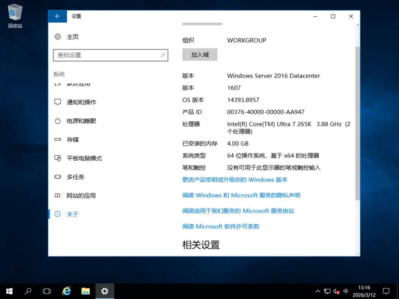
Task: Click version value 1607
Action: (x=234, y=88)
